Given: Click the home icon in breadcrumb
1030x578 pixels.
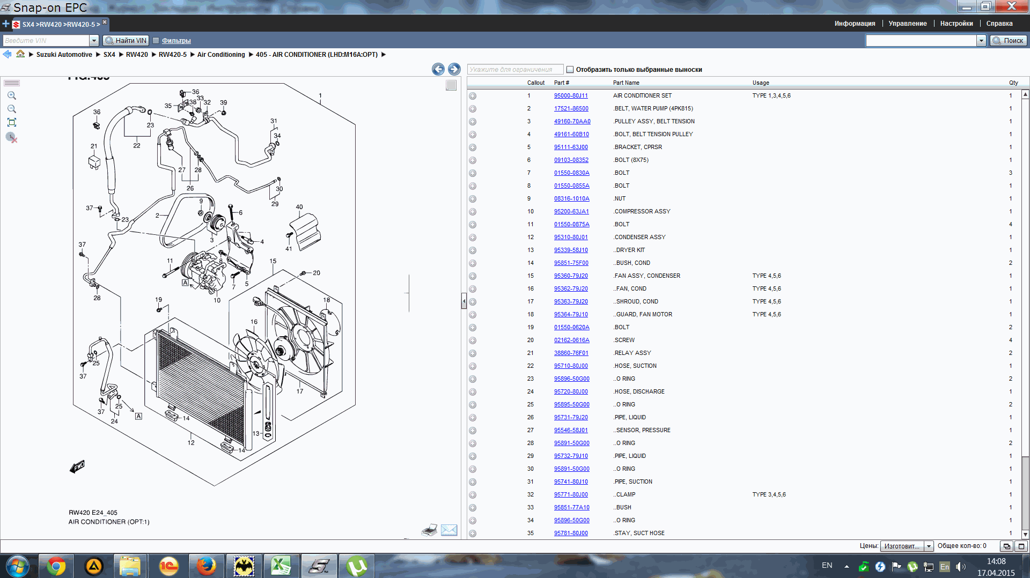Looking at the screenshot, I should 20,54.
